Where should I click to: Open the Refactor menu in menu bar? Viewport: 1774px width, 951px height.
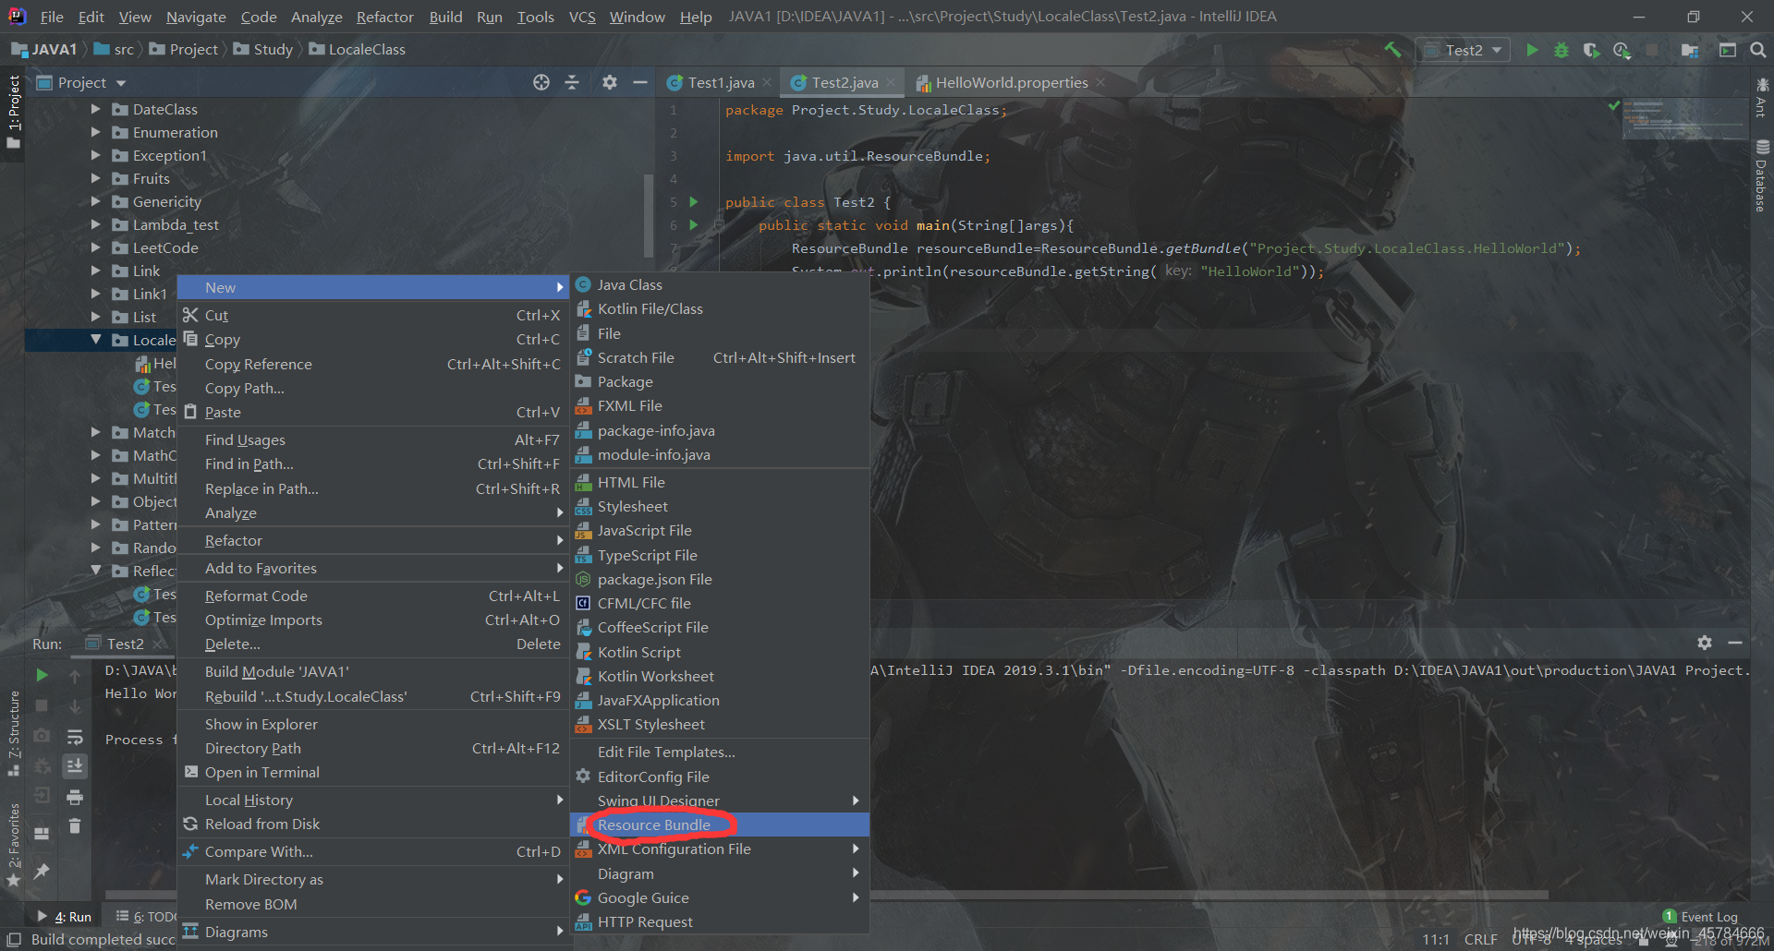pyautogui.click(x=384, y=17)
